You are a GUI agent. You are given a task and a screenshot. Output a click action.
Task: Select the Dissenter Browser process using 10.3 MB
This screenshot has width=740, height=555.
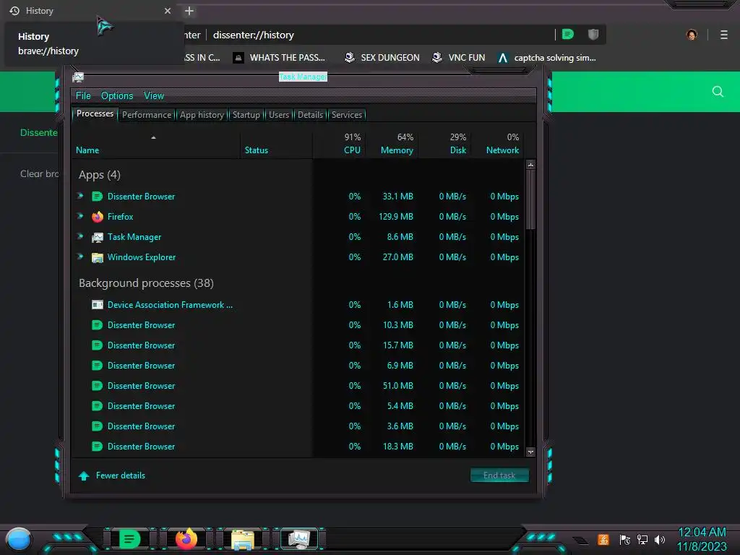tap(299, 325)
